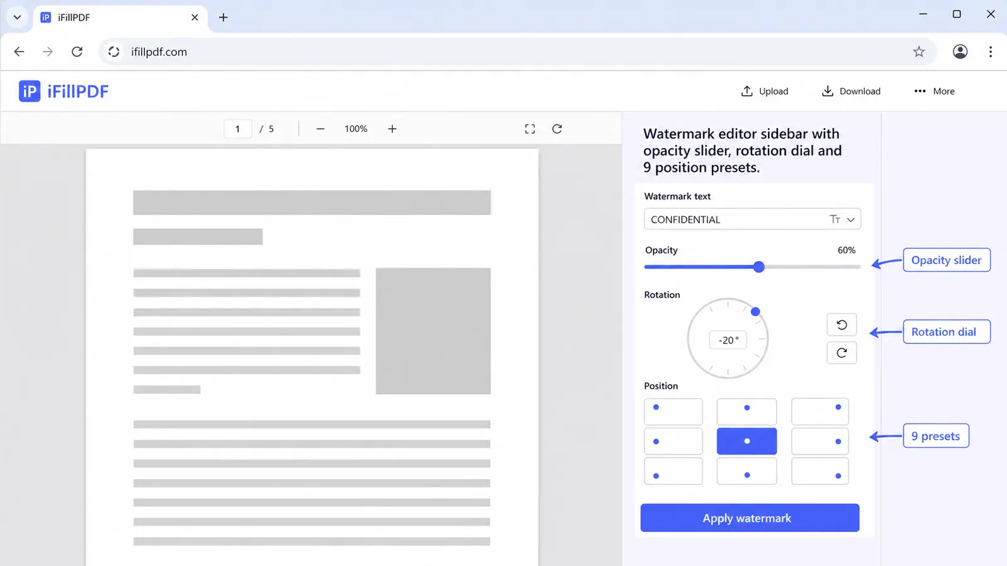Click the opacity slider handle

pyautogui.click(x=759, y=267)
